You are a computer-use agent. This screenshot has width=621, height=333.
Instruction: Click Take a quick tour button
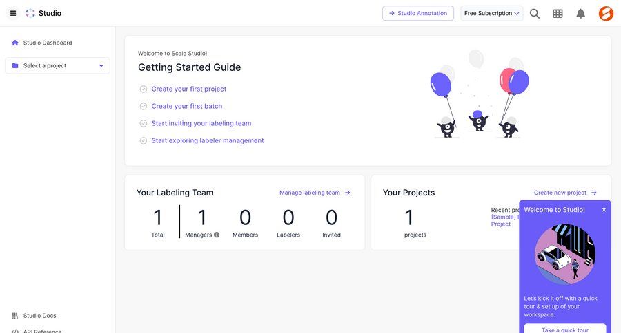(x=564, y=329)
